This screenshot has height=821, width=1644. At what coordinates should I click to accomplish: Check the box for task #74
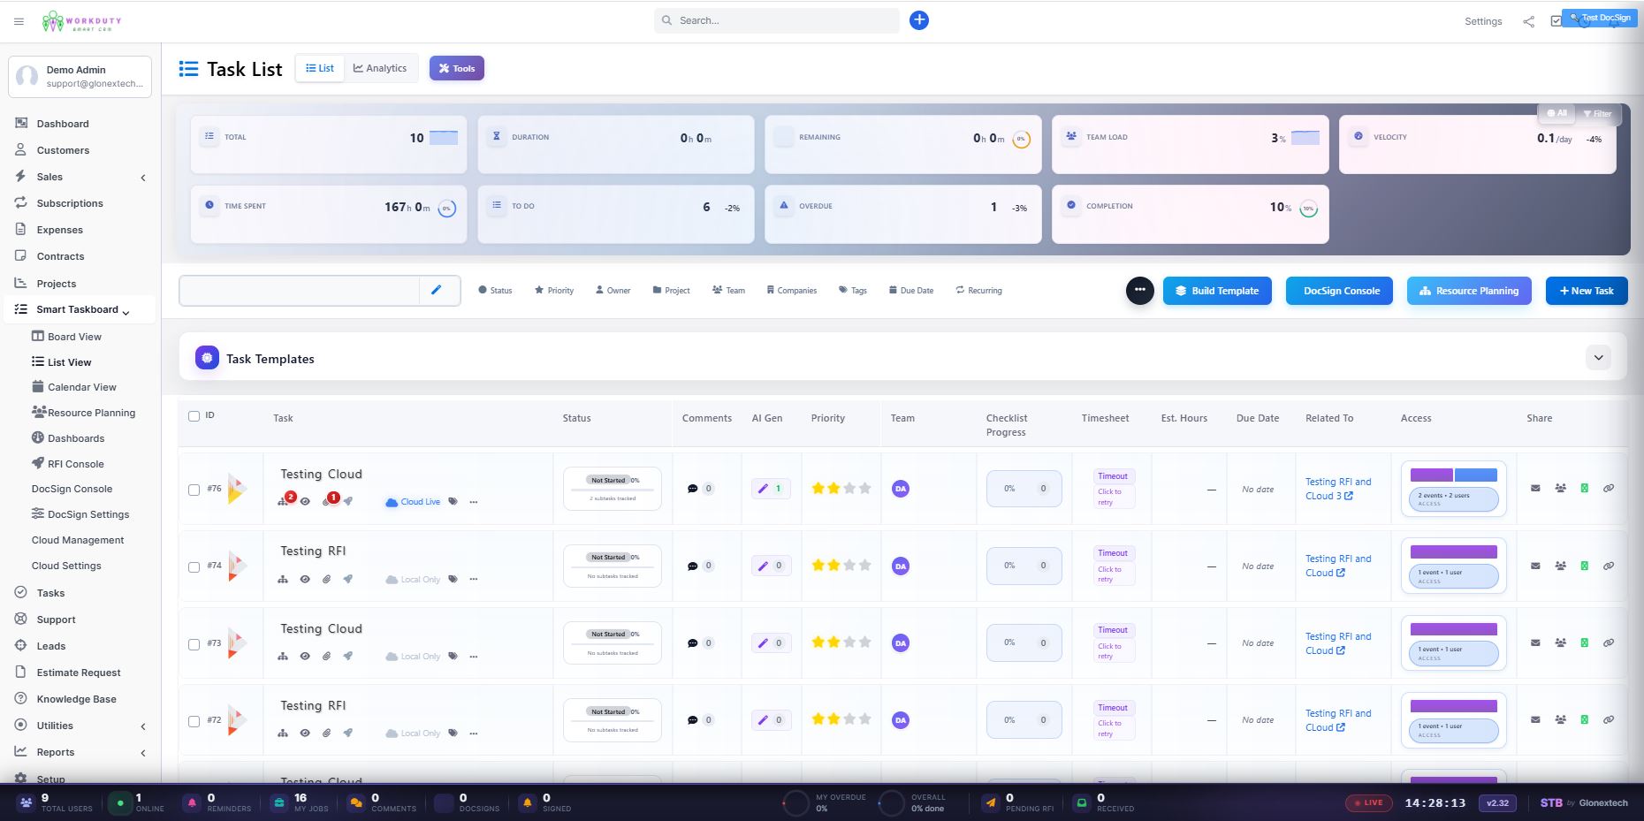point(194,566)
